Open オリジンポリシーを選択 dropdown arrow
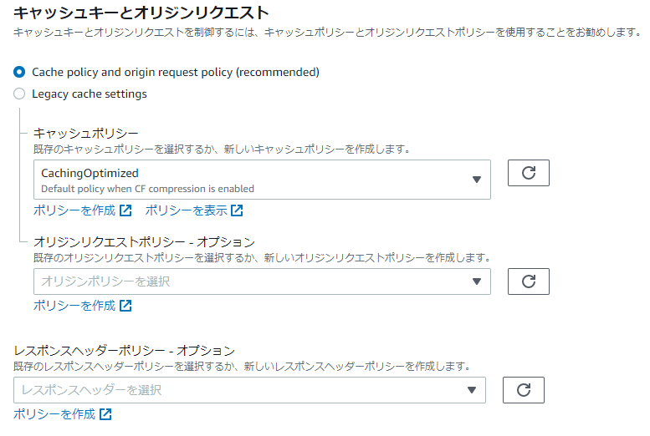Viewport: 650px width, 436px height. point(477,281)
